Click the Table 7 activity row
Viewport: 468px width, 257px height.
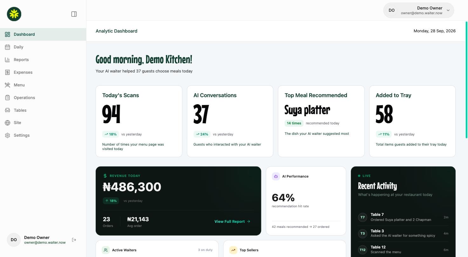point(403,217)
